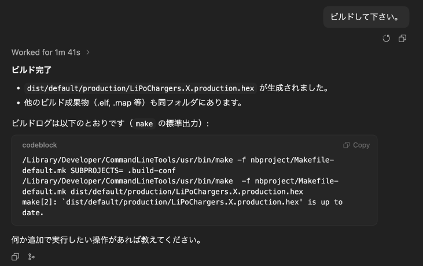Click the ビルド完了 heading
The height and width of the screenshot is (266, 423).
[32, 70]
